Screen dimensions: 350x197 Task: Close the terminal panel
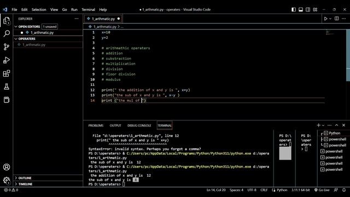[344, 125]
